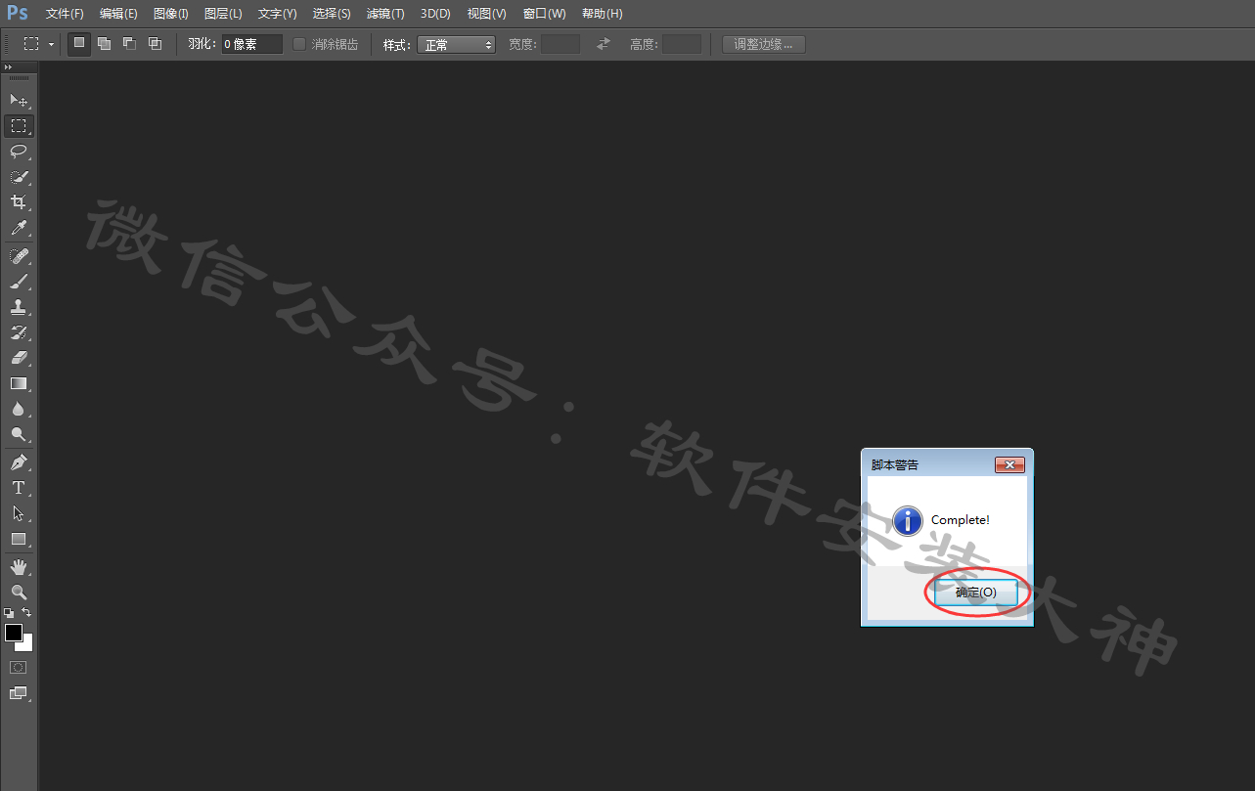Select the Hand tool
Image resolution: width=1255 pixels, height=791 pixels.
coord(19,567)
